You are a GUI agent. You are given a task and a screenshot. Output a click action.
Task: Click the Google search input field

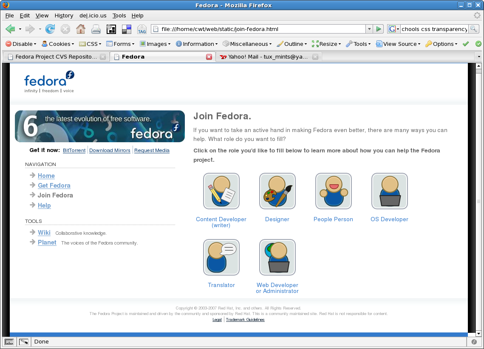[x=434, y=29]
